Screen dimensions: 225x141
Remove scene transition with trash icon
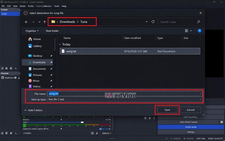(150, 118)
